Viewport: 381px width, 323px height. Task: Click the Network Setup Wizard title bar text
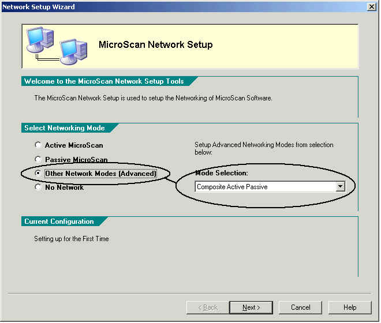tap(39, 7)
